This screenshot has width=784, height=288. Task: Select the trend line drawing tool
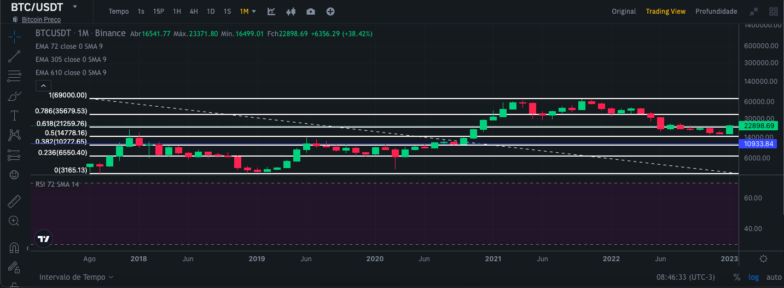coord(14,56)
